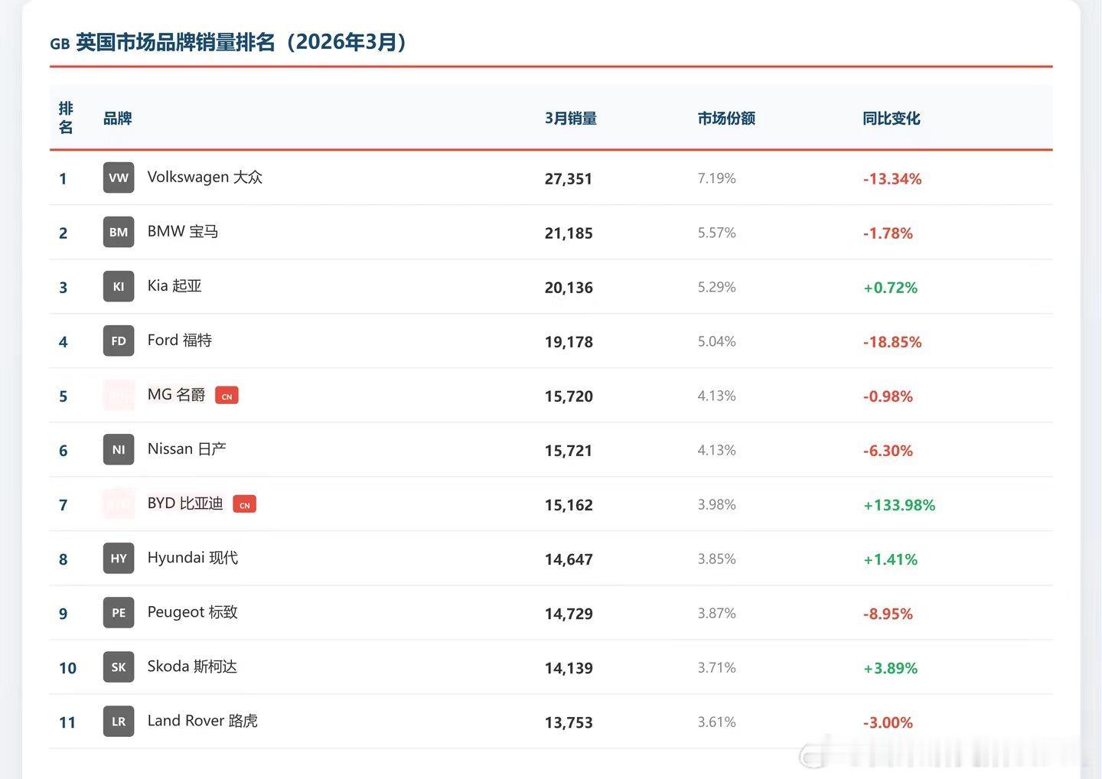Click the Nissan NI brand icon

tap(118, 450)
